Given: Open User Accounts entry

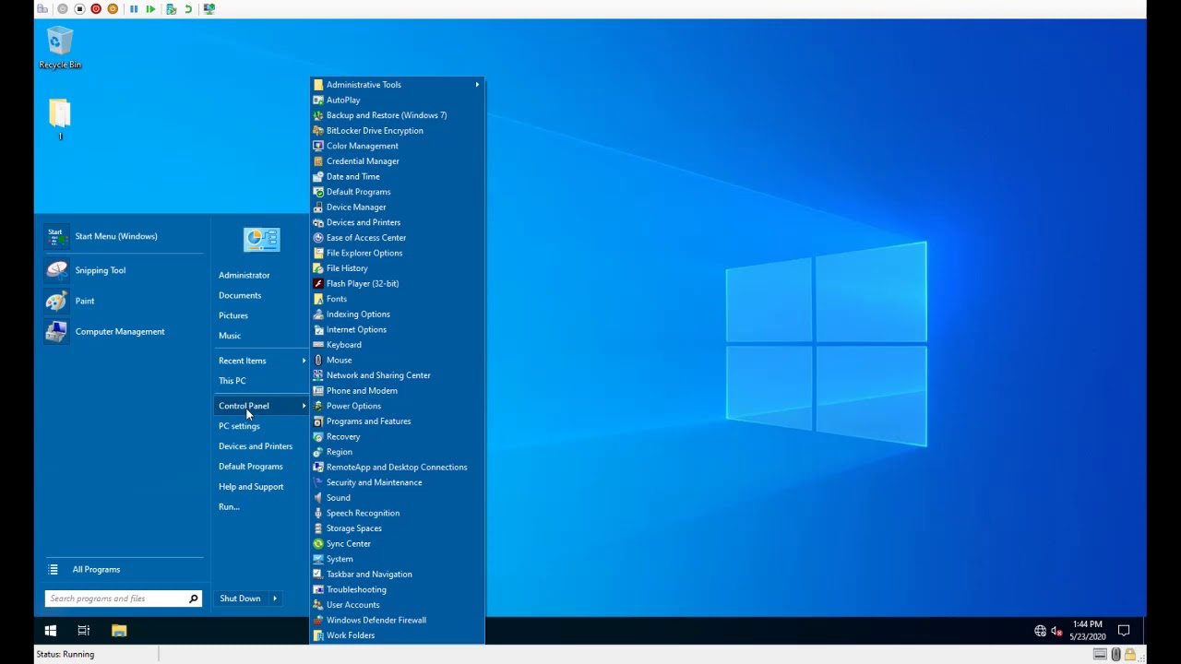Looking at the screenshot, I should pyautogui.click(x=397, y=605).
